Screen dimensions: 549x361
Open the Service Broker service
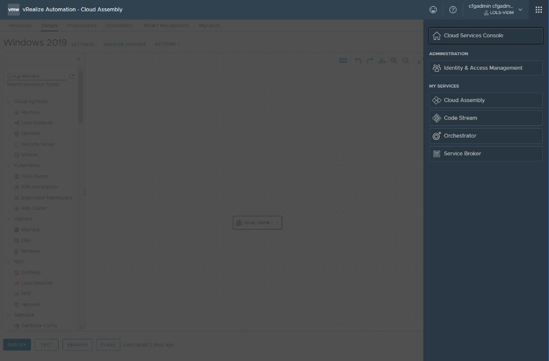[x=486, y=154]
